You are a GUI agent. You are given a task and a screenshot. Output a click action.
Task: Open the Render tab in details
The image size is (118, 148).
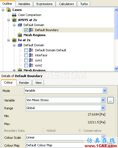pos(24,83)
